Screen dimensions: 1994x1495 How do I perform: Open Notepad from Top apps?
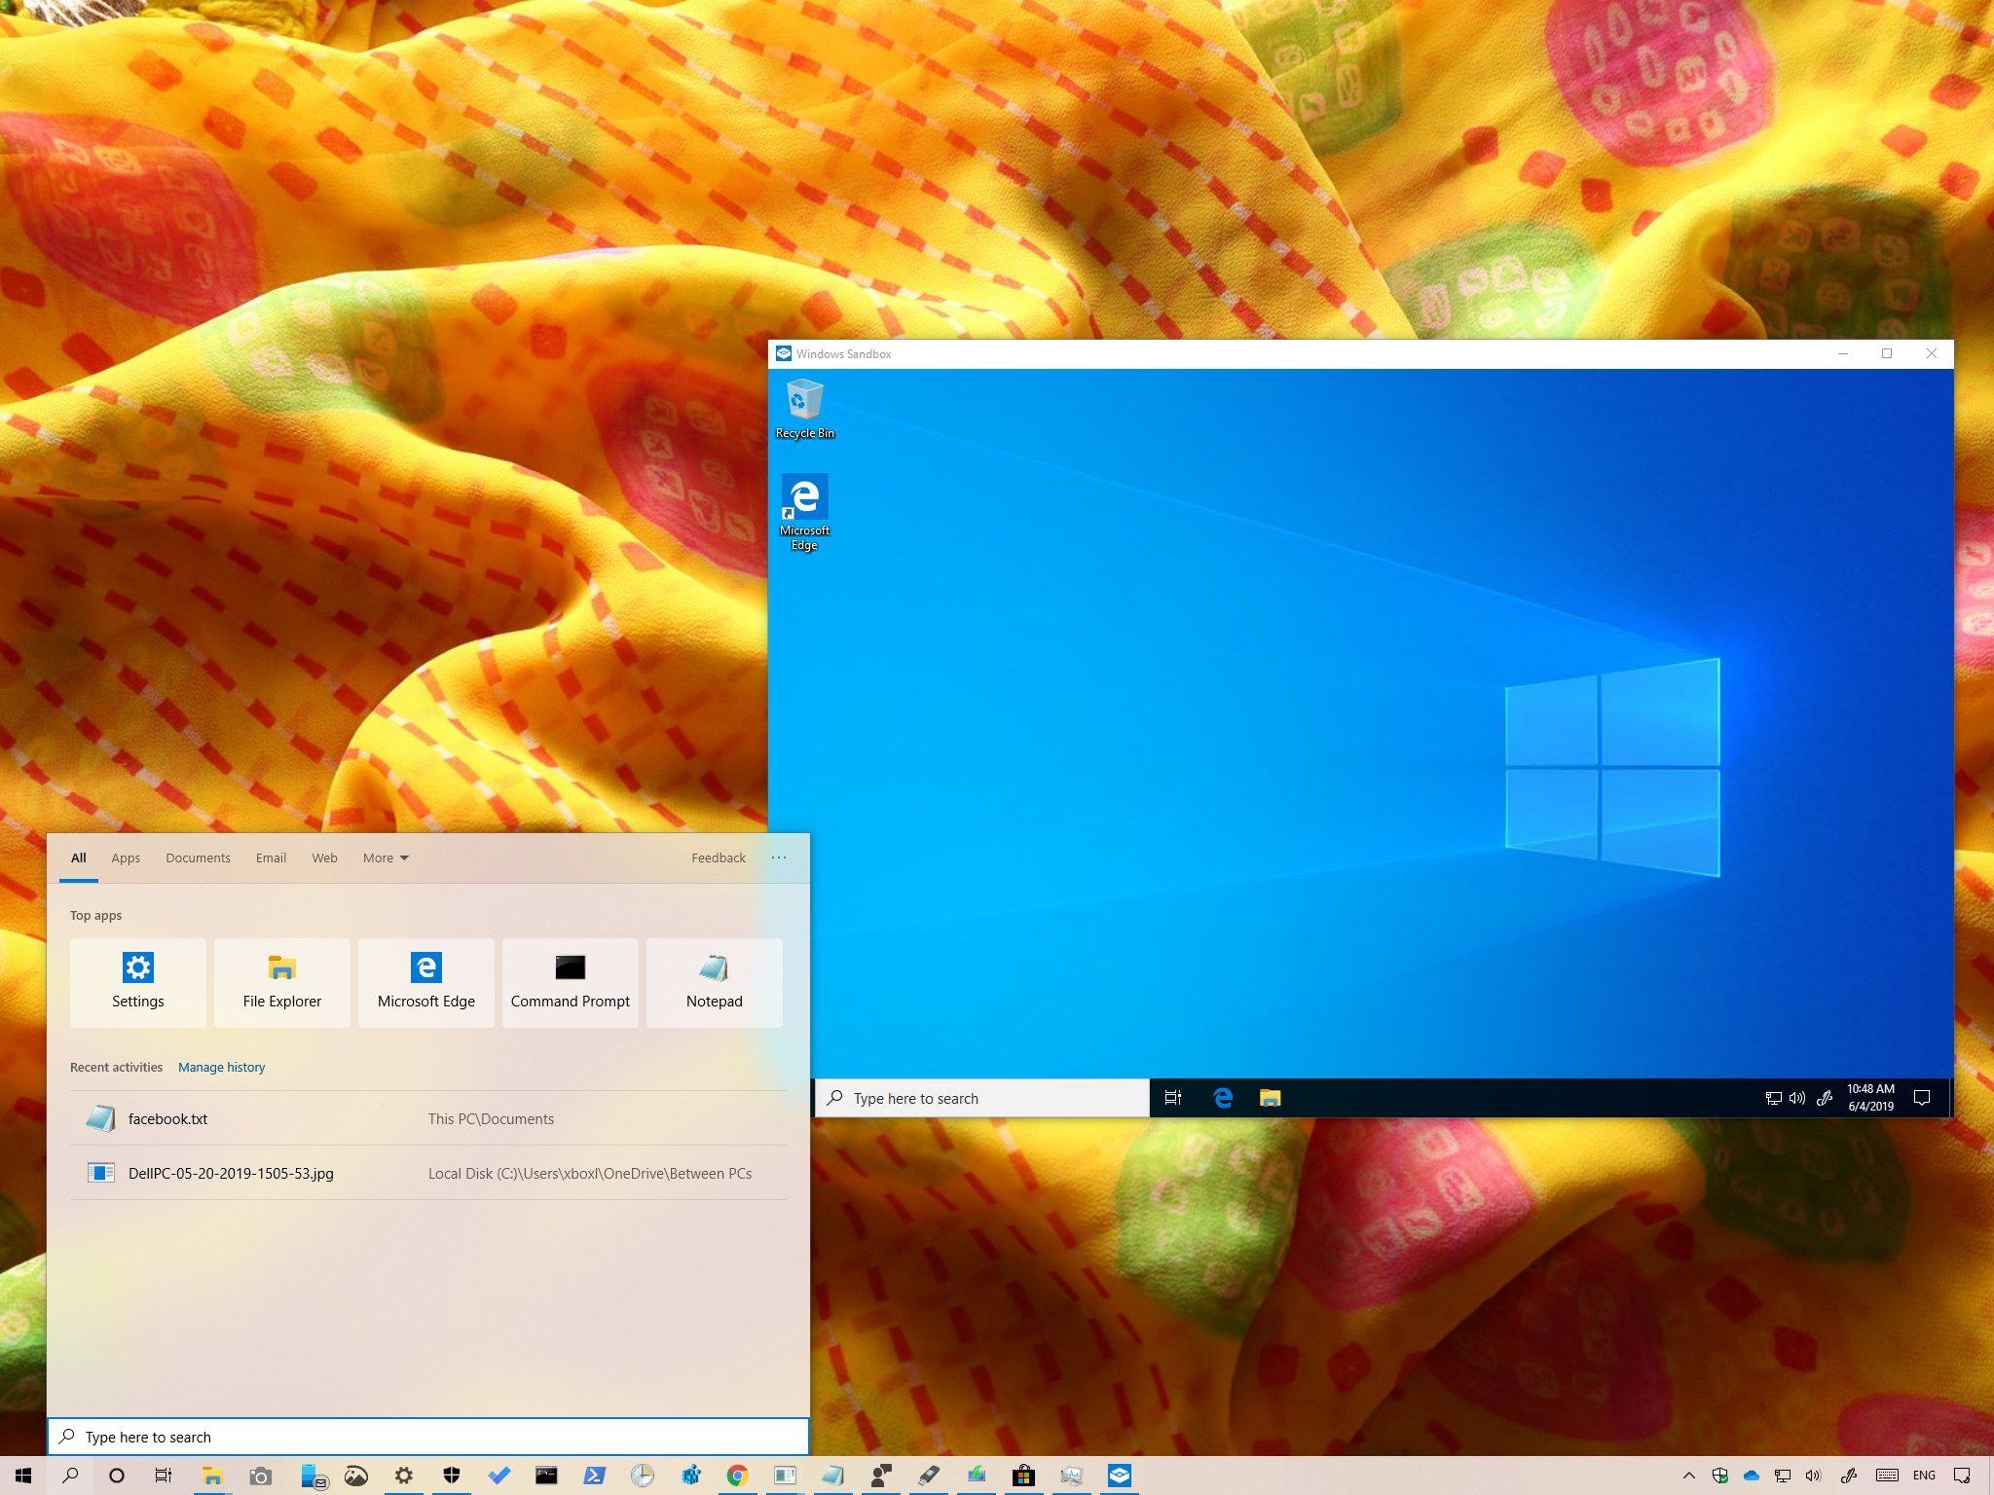(x=714, y=981)
